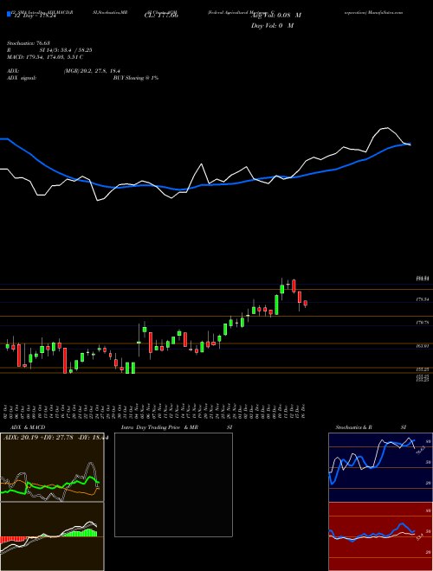Click the blue 12 Day SMA legend square

(x=9, y=14)
